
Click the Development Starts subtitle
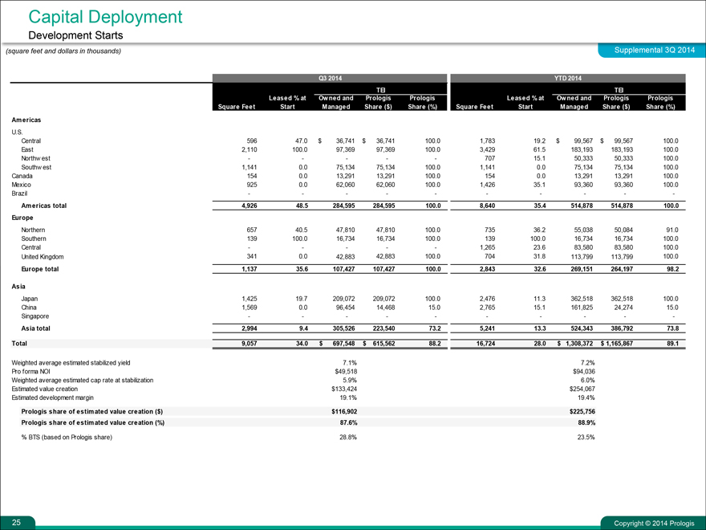click(x=78, y=36)
